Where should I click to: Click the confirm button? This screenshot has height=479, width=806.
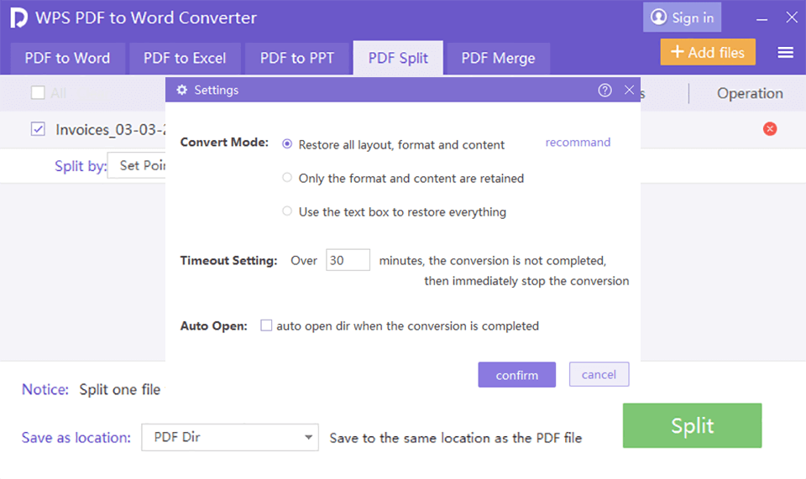pyautogui.click(x=516, y=375)
